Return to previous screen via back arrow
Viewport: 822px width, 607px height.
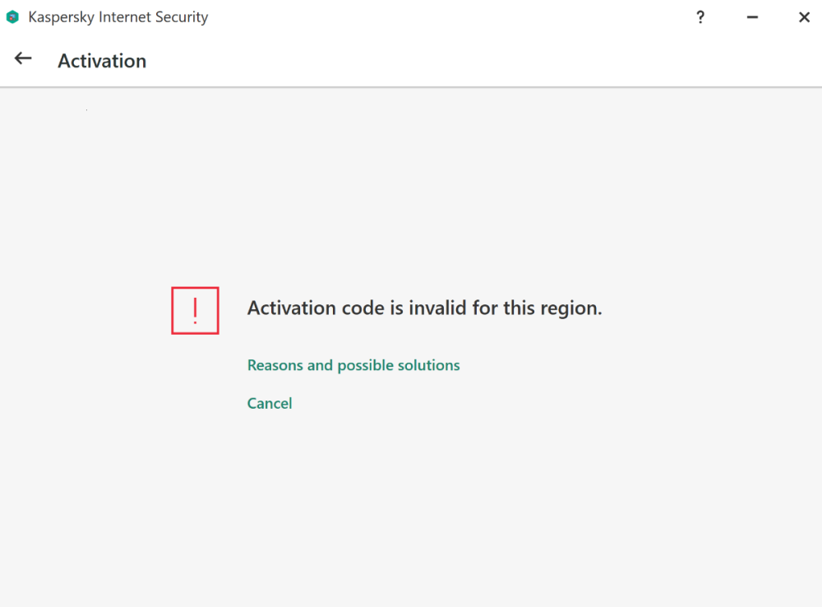[x=23, y=58]
